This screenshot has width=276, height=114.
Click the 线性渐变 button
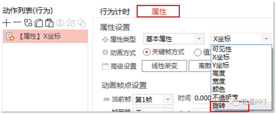[164, 66]
